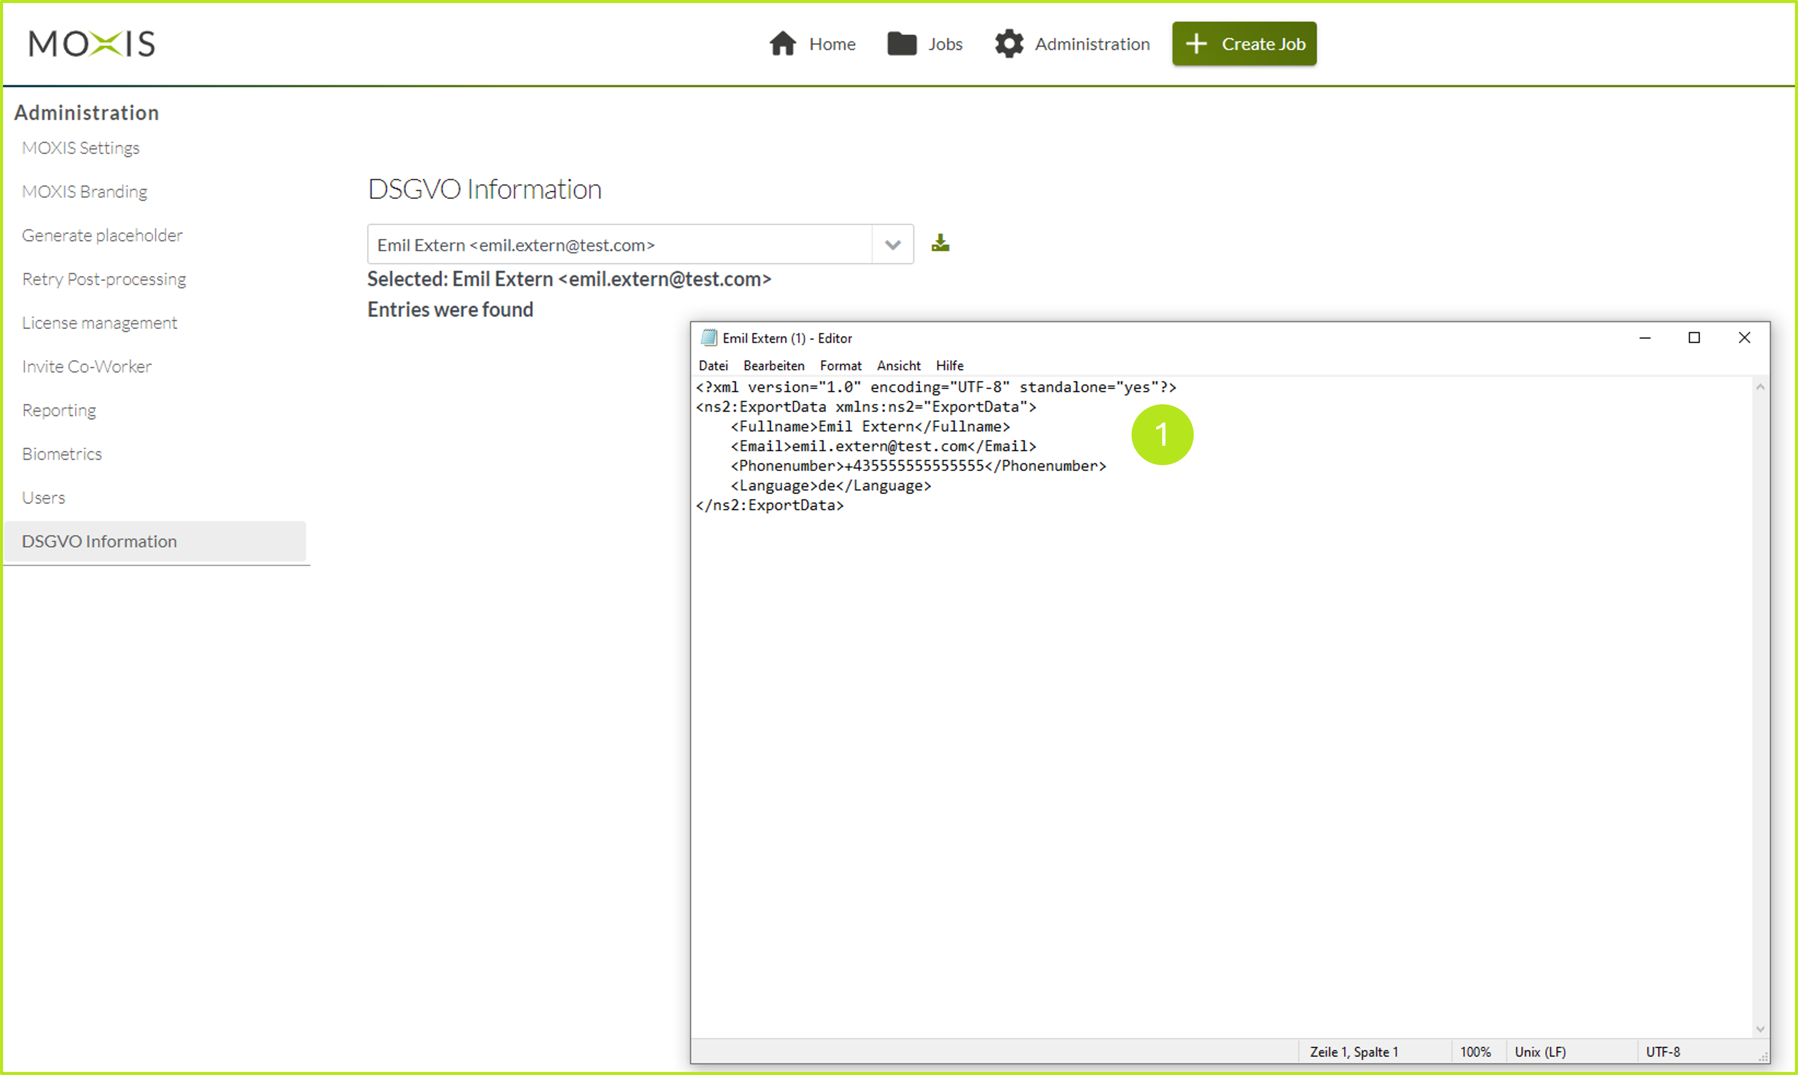
Task: Expand the user selection dropdown arrow
Action: [892, 245]
